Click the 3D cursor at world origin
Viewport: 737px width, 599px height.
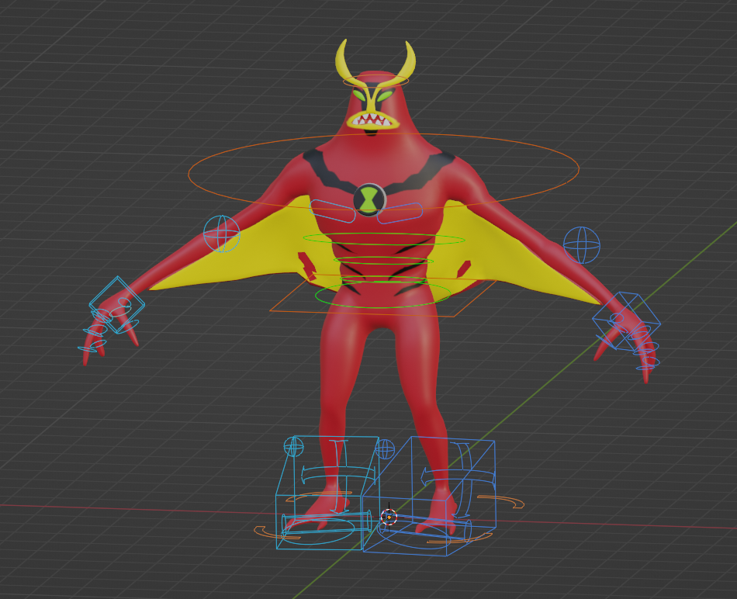pos(389,518)
